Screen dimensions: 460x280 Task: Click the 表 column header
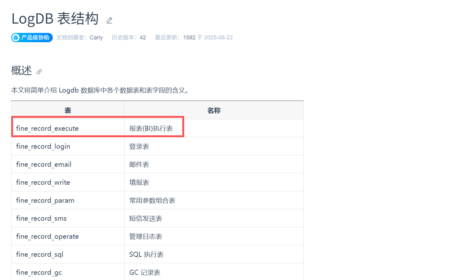point(68,111)
